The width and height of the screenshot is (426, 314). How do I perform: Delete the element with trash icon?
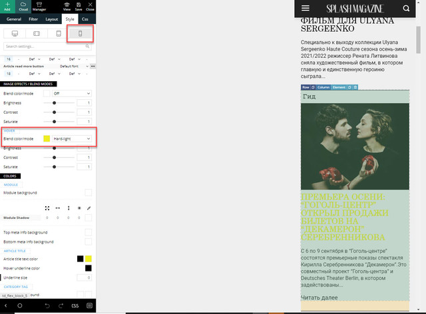click(x=355, y=87)
